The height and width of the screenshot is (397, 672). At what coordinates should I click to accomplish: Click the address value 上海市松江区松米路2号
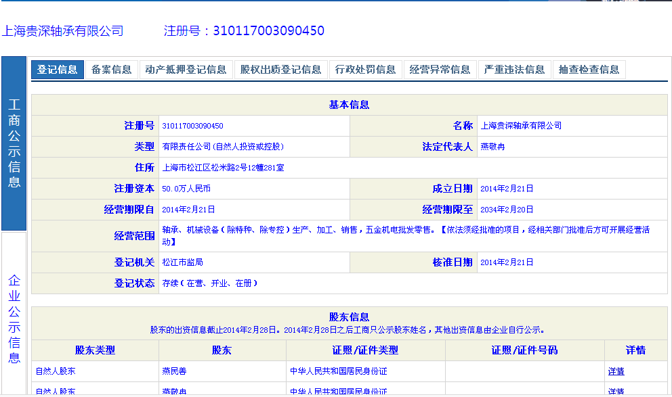tap(223, 168)
